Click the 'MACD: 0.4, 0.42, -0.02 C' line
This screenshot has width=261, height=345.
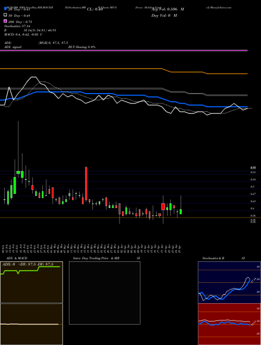tap(23, 34)
